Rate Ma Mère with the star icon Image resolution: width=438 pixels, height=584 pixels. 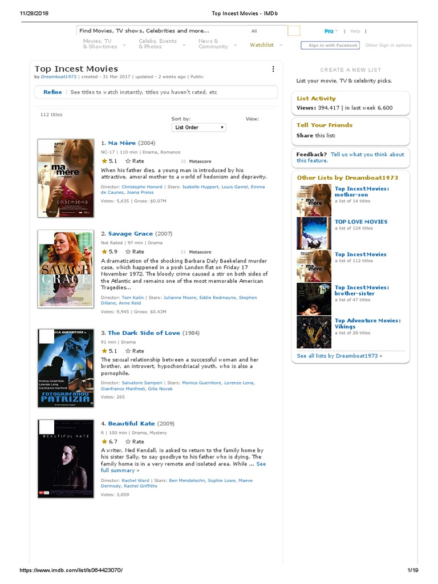[x=128, y=161]
